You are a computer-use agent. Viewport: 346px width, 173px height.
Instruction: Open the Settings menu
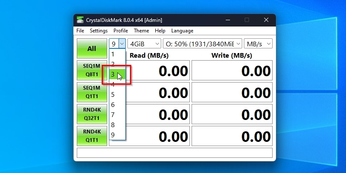click(99, 31)
